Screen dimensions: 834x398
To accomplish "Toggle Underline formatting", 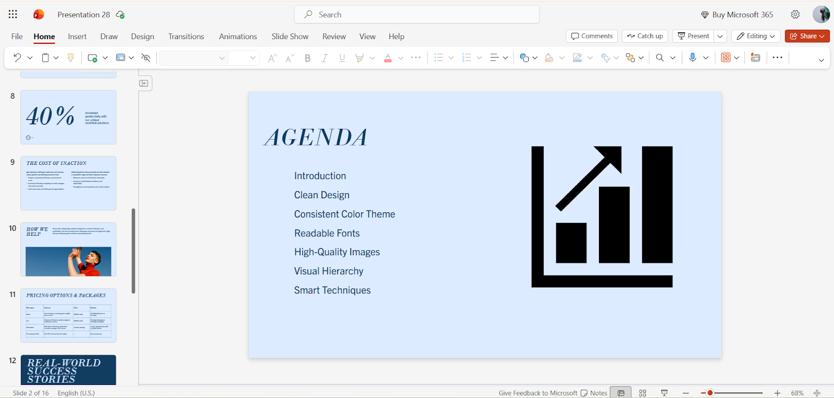I will pyautogui.click(x=342, y=58).
